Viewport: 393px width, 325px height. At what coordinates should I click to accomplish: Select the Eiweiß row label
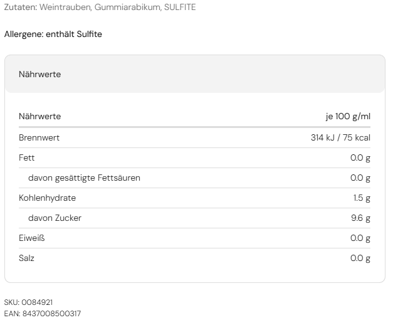(31, 238)
